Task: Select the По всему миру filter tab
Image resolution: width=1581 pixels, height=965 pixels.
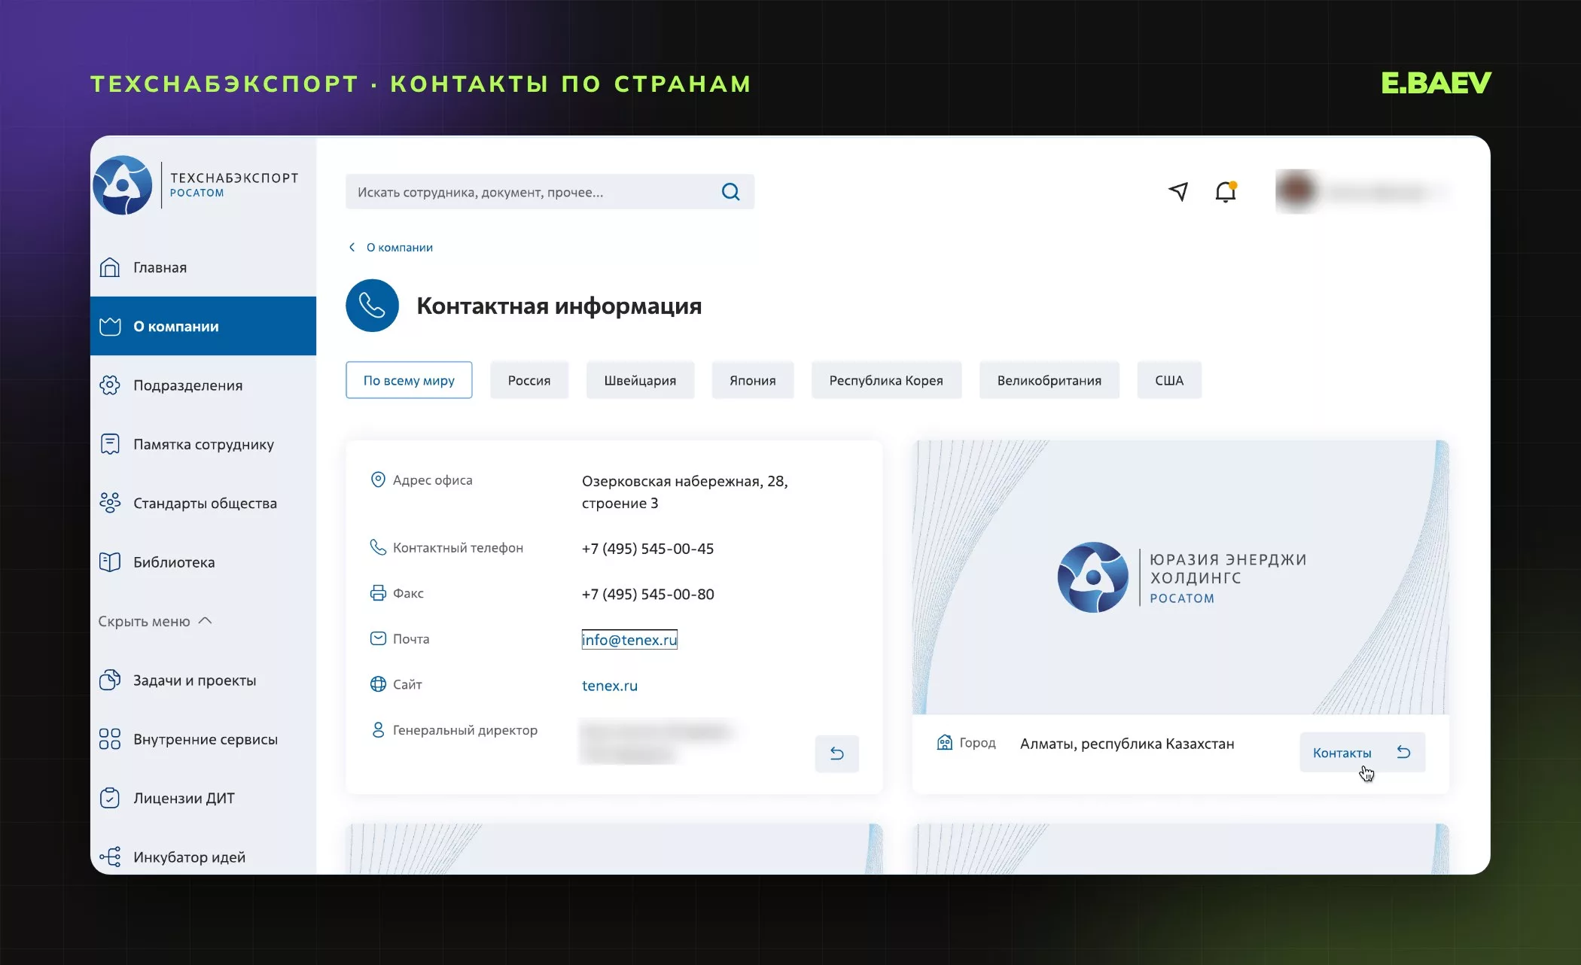Action: (x=409, y=380)
